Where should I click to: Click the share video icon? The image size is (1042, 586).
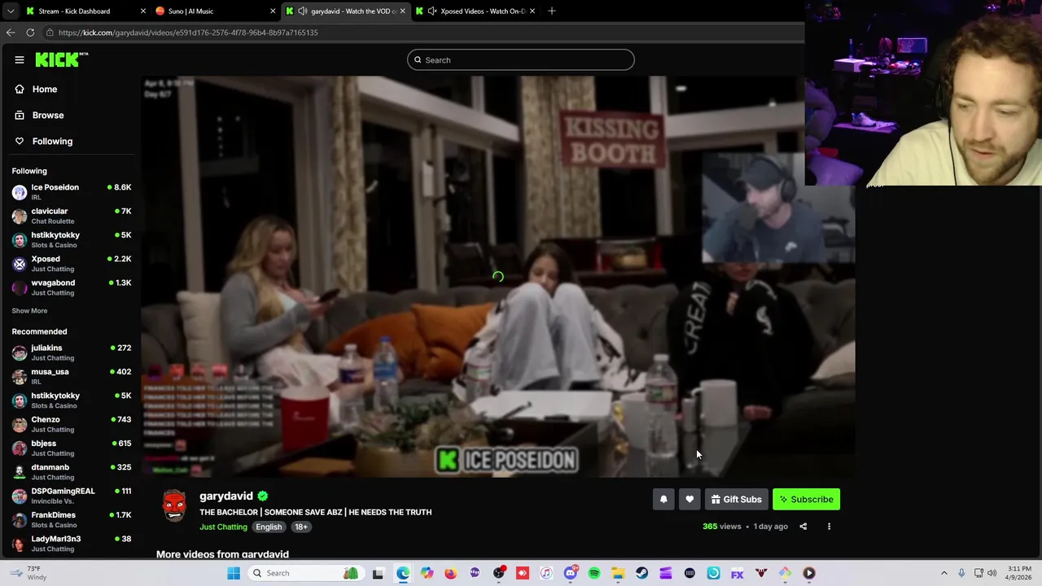point(803,527)
